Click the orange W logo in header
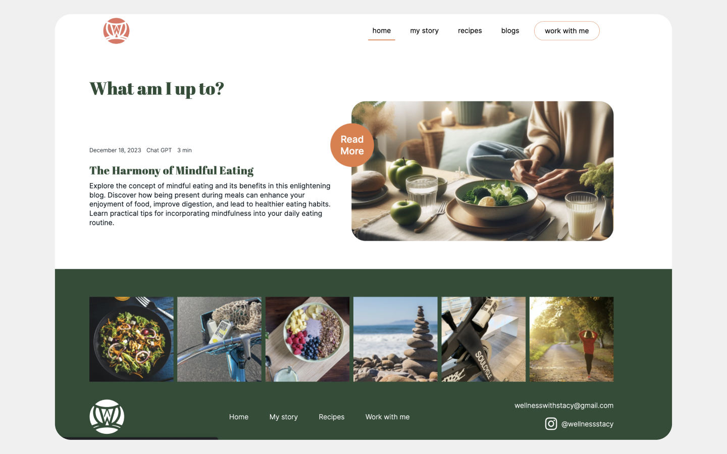Screen dimensions: 727x454 tap(116, 31)
